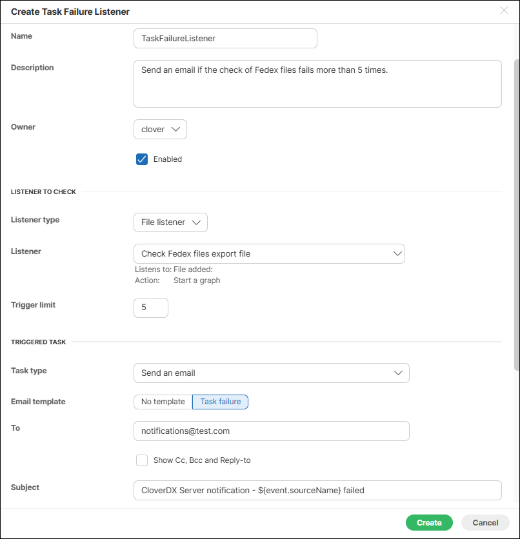Click the chevron arrow beside clover
520x539 pixels.
[x=176, y=130]
